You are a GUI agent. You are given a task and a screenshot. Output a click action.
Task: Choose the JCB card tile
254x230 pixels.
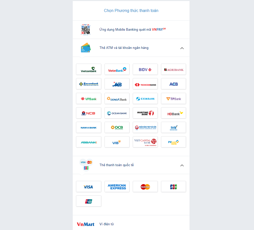pos(173,187)
